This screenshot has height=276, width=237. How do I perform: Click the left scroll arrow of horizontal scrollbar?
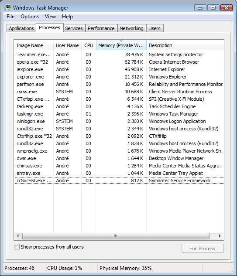[x=18, y=236]
